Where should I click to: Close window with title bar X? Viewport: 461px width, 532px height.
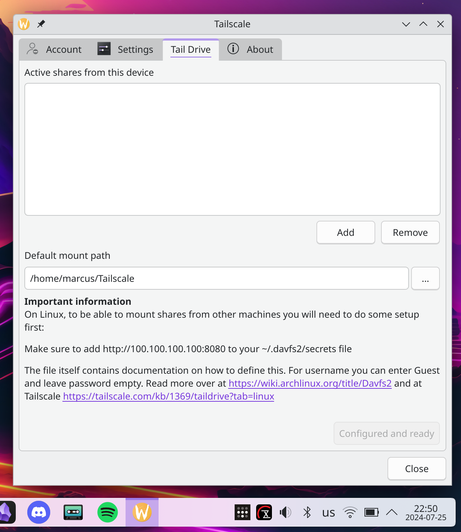441,24
